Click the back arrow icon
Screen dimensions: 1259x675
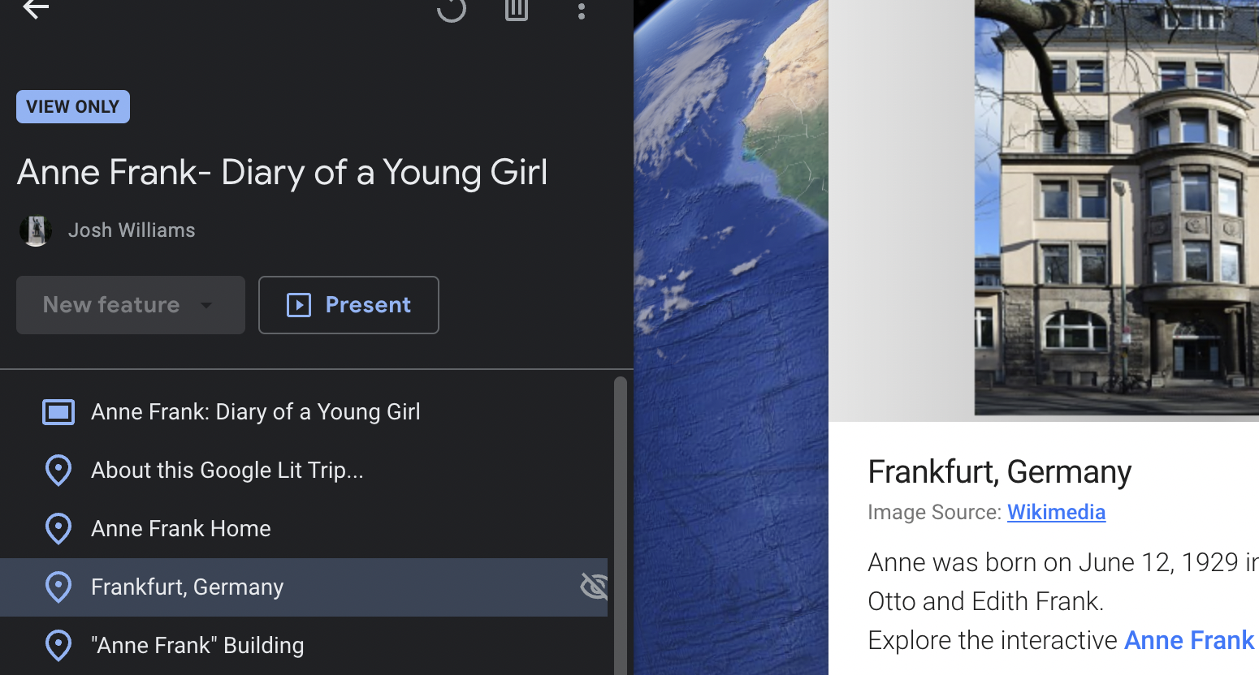coord(36,9)
